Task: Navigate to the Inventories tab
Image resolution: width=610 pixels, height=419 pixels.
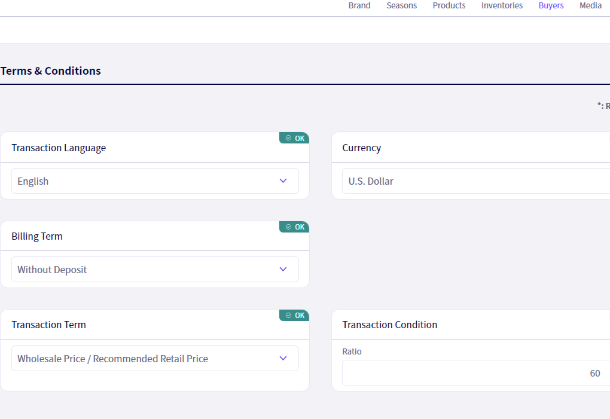Action: (502, 5)
